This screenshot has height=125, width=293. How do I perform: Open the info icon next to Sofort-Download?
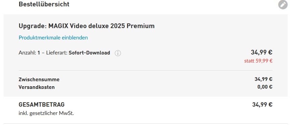coord(118,53)
